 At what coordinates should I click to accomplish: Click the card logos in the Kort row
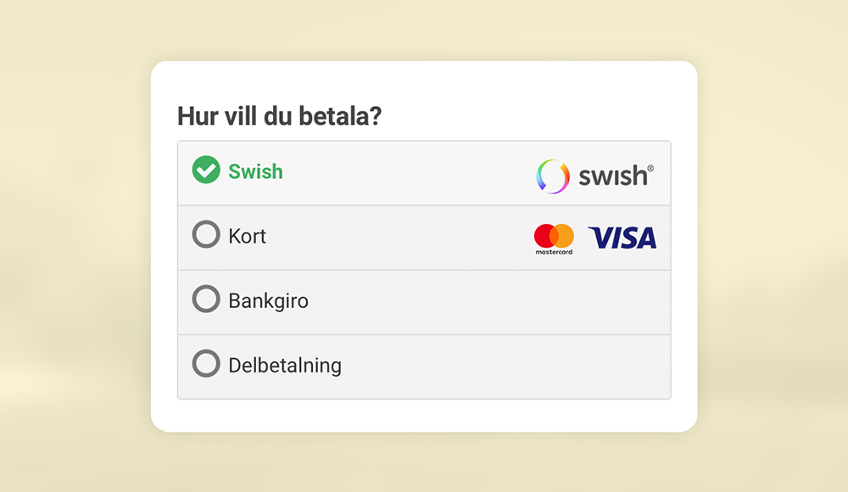tap(589, 237)
